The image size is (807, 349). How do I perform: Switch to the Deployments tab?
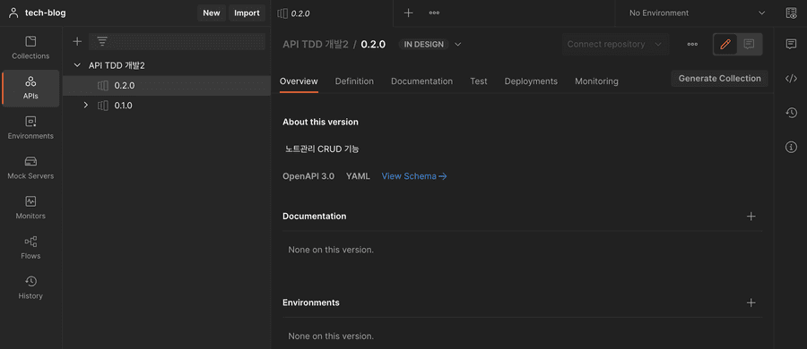pyautogui.click(x=531, y=81)
